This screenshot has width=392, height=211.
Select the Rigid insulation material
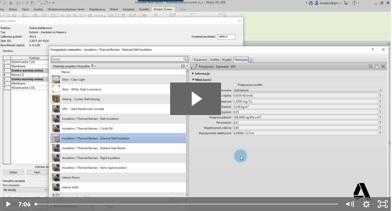[x=118, y=158]
